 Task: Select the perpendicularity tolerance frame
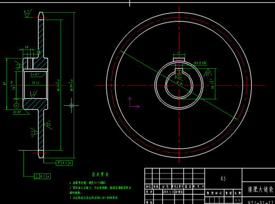(x=42, y=177)
